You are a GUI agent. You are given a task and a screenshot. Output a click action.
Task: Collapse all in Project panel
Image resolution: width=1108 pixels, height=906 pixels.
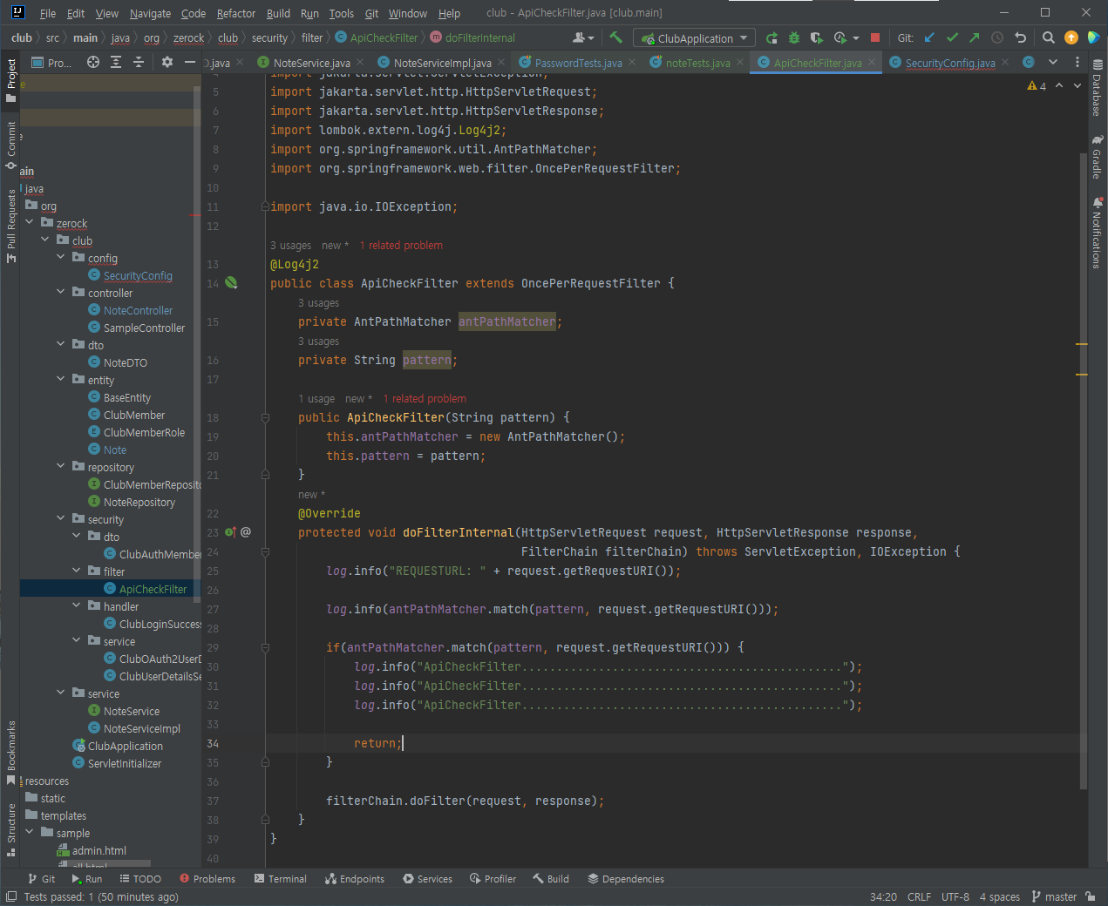(139, 62)
